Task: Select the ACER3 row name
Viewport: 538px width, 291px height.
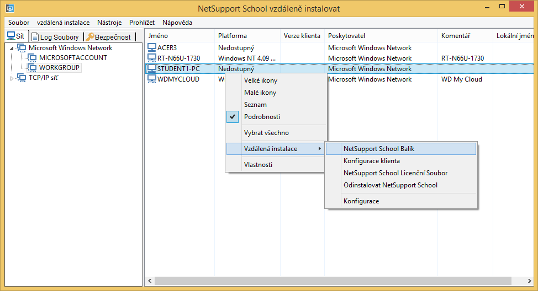Action: (x=167, y=47)
